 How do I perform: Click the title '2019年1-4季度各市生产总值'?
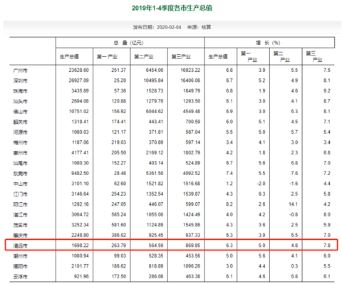click(x=172, y=8)
